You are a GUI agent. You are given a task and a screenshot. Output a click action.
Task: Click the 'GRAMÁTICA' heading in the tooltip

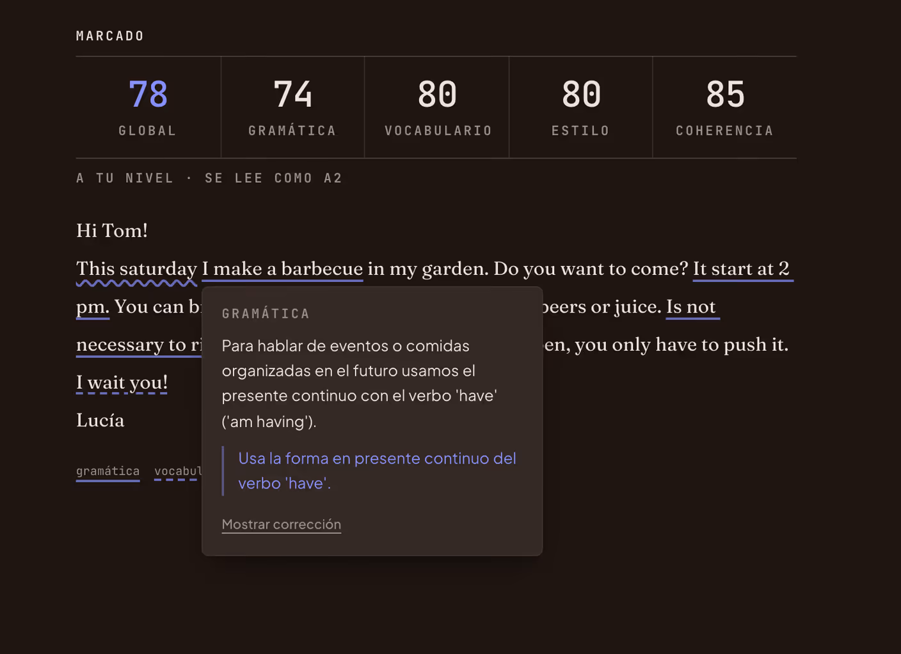(266, 314)
